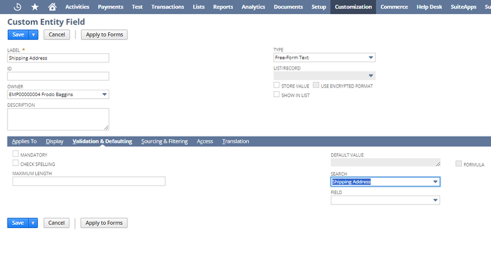Switch to the Applies To subtab
The image size is (491, 262).
(x=25, y=142)
